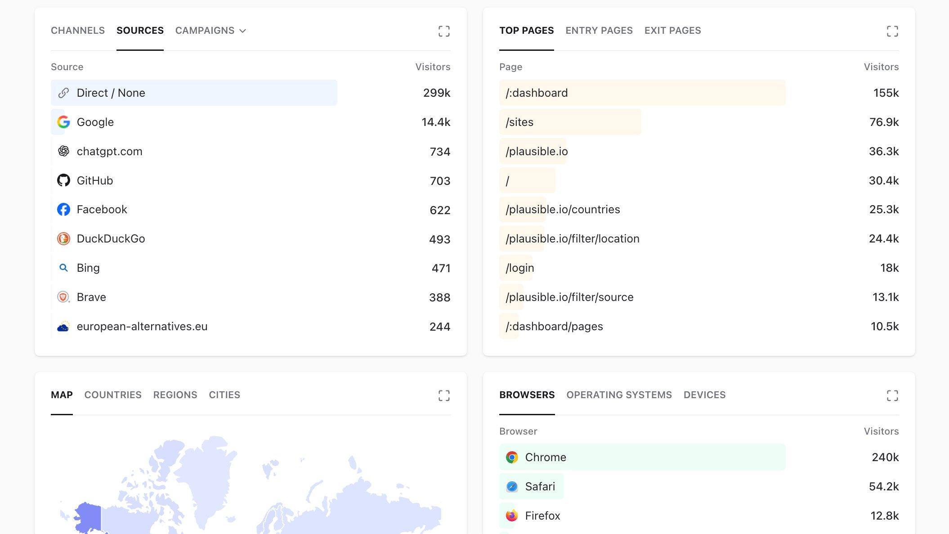Click the GitHub octocat icon

(x=63, y=180)
